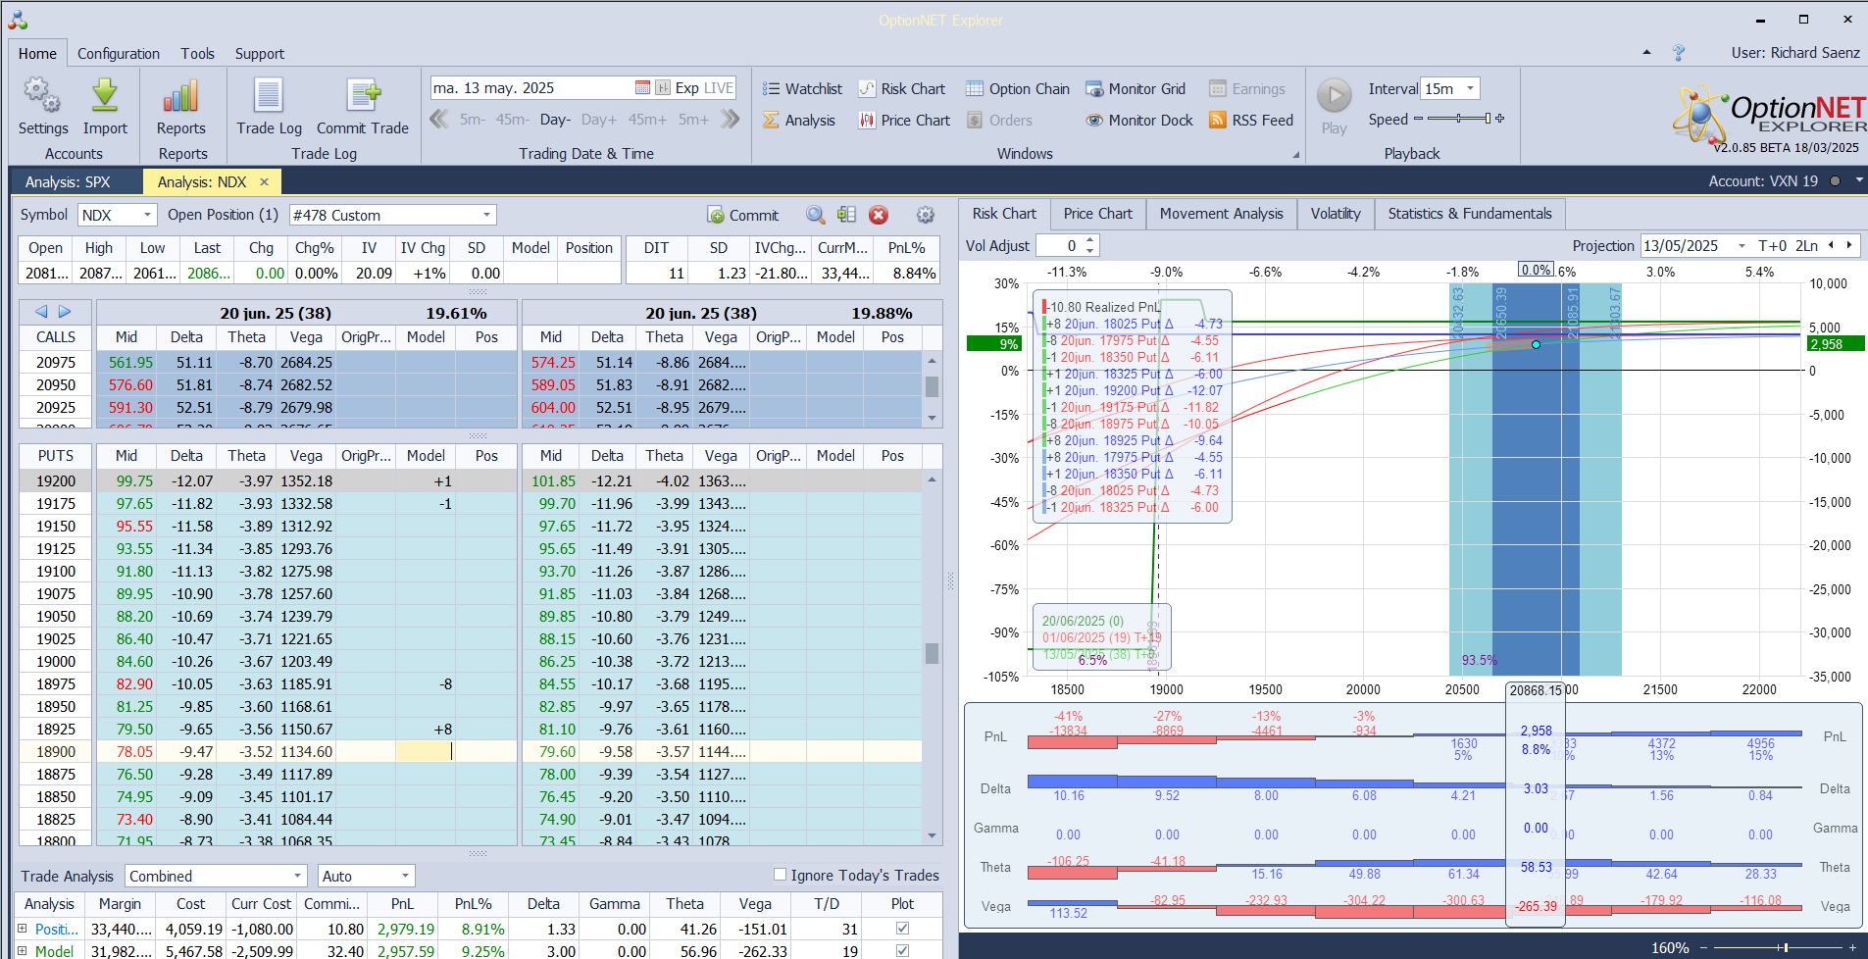Expand the Position analysis row
The width and height of the screenshot is (1868, 959).
coord(23,928)
